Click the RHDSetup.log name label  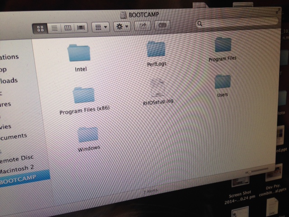click(x=158, y=102)
